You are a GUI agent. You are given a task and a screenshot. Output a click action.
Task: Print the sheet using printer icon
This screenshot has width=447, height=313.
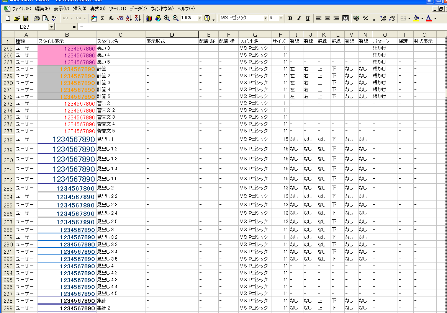(x=36, y=18)
